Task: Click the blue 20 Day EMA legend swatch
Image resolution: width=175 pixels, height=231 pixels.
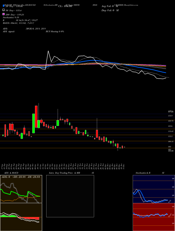Action: point(3,6)
